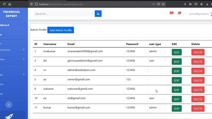The image size is (212, 119).
Task: Edit the kumar row
Action: point(177,109)
